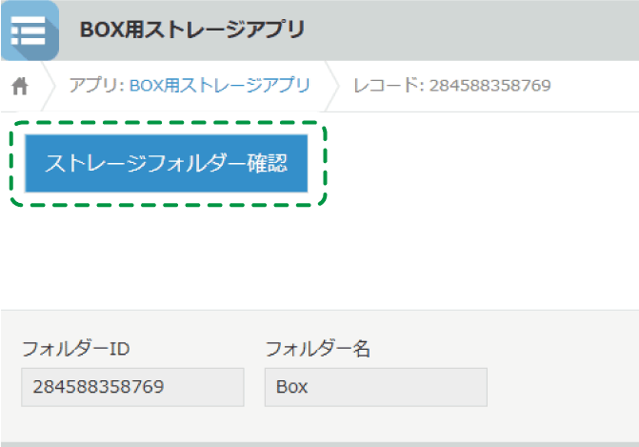639x447 pixels.
Task: Click the フォルダー名 label
Action: click(317, 349)
